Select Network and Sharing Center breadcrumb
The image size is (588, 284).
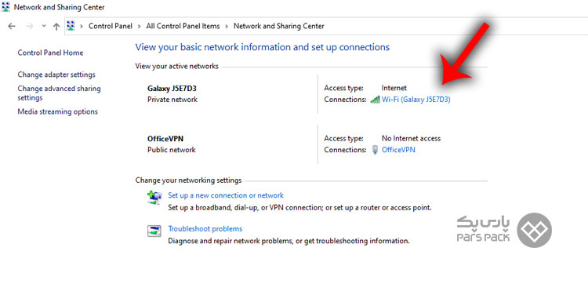[279, 26]
